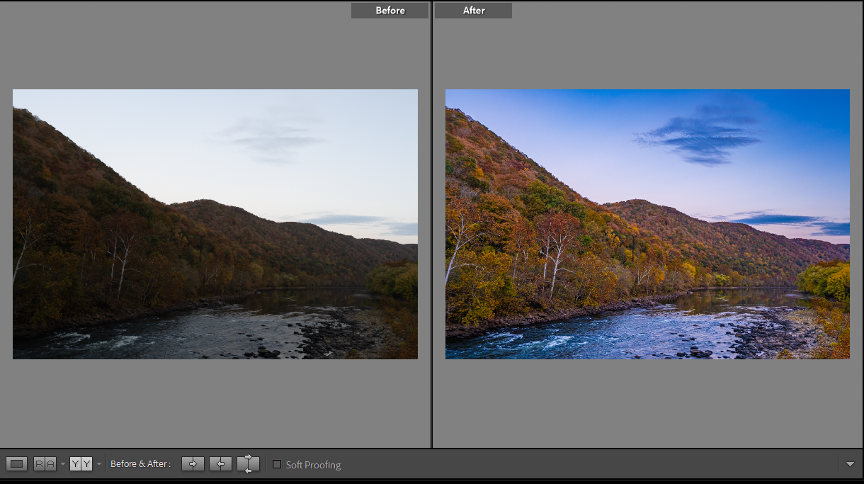This screenshot has height=484, width=864.
Task: Swap Before and After settings
Action: 248,464
